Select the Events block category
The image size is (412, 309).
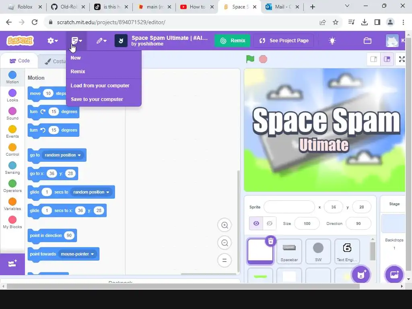point(12,132)
